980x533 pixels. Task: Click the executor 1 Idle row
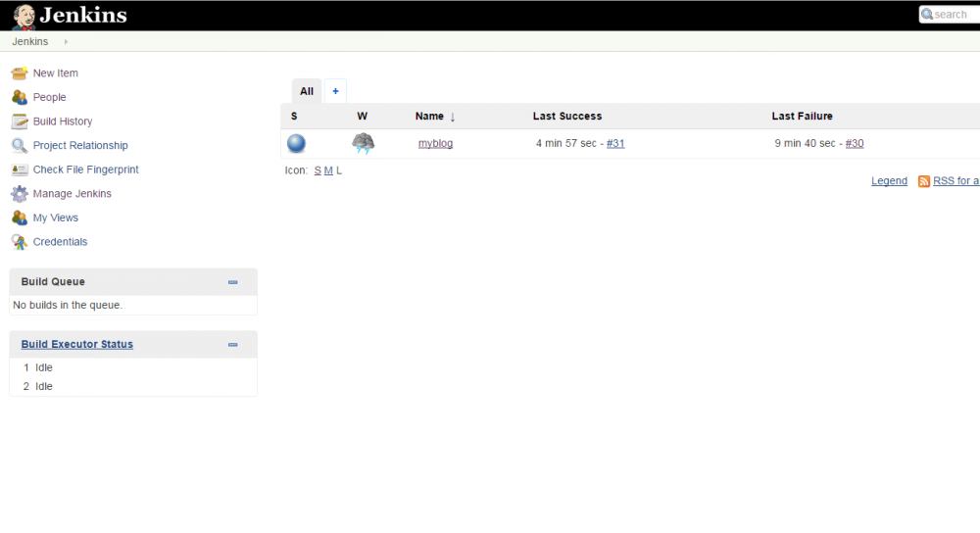tap(133, 367)
